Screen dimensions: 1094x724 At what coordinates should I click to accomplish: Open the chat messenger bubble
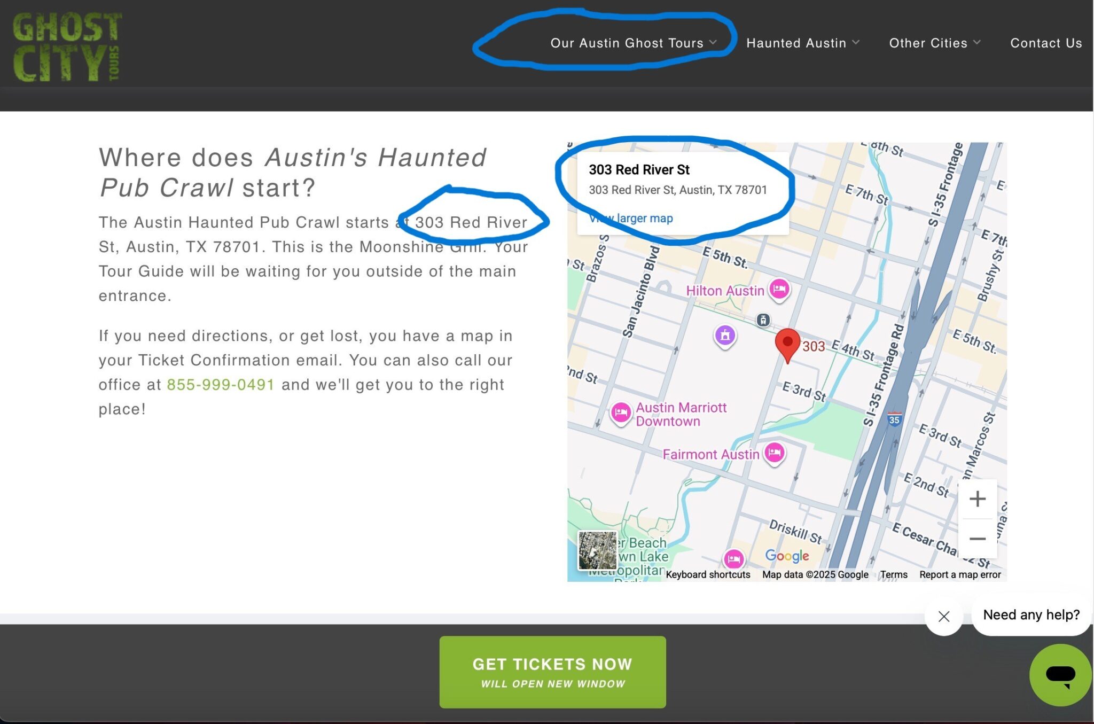1060,674
